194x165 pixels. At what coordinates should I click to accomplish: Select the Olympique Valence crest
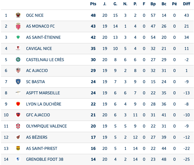(18, 126)
